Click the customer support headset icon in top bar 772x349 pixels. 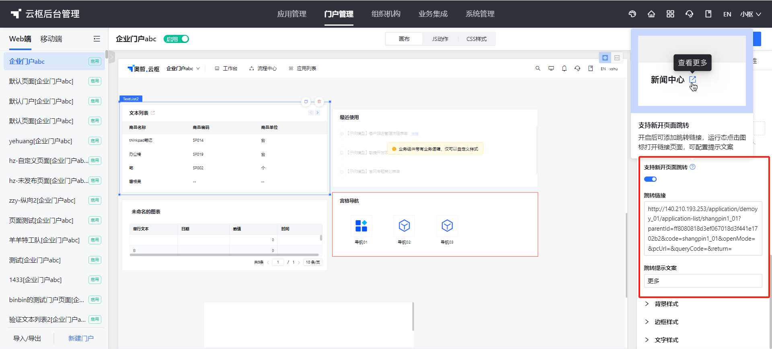tap(689, 14)
